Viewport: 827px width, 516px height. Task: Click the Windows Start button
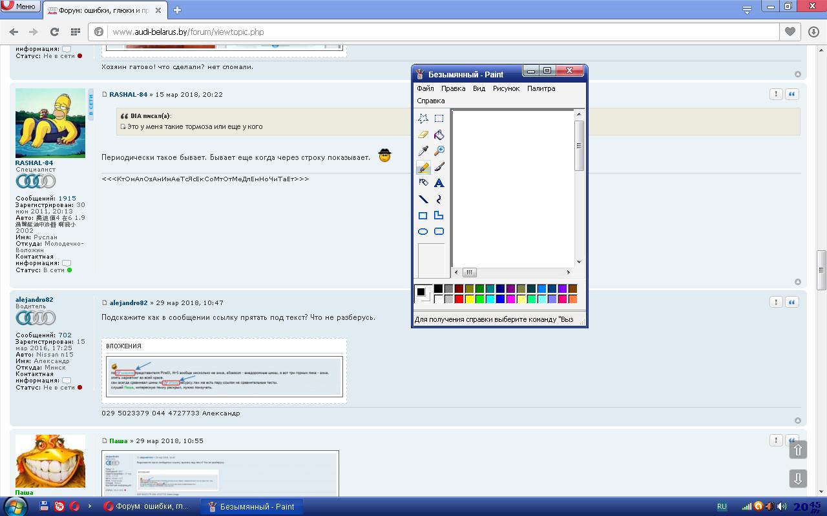tap(15, 506)
